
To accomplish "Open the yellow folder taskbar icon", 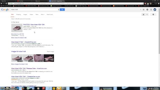I will 59,88.
